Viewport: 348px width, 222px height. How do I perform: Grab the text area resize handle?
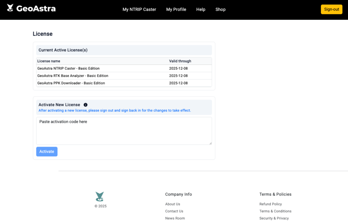point(210,143)
